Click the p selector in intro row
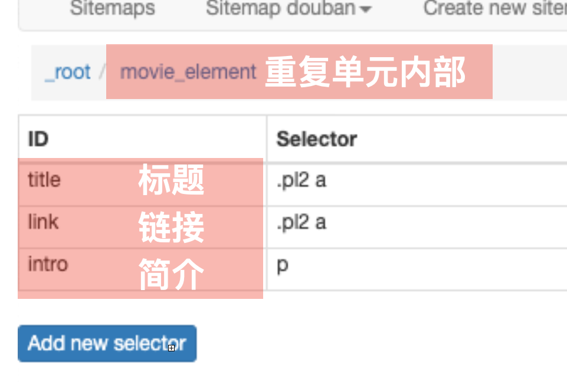567x382 pixels. (x=283, y=265)
